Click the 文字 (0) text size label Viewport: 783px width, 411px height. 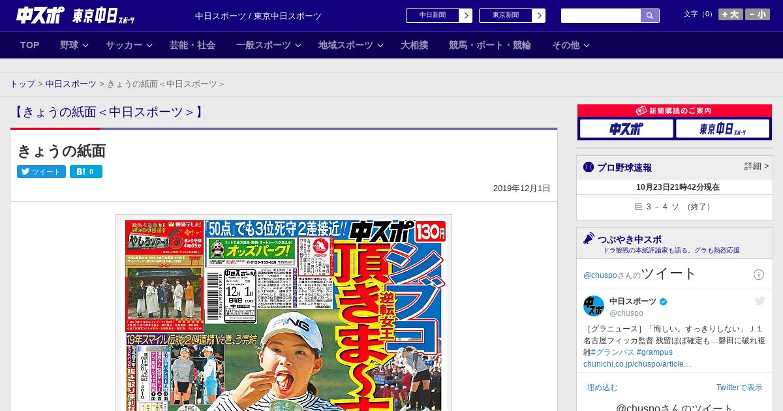click(699, 14)
